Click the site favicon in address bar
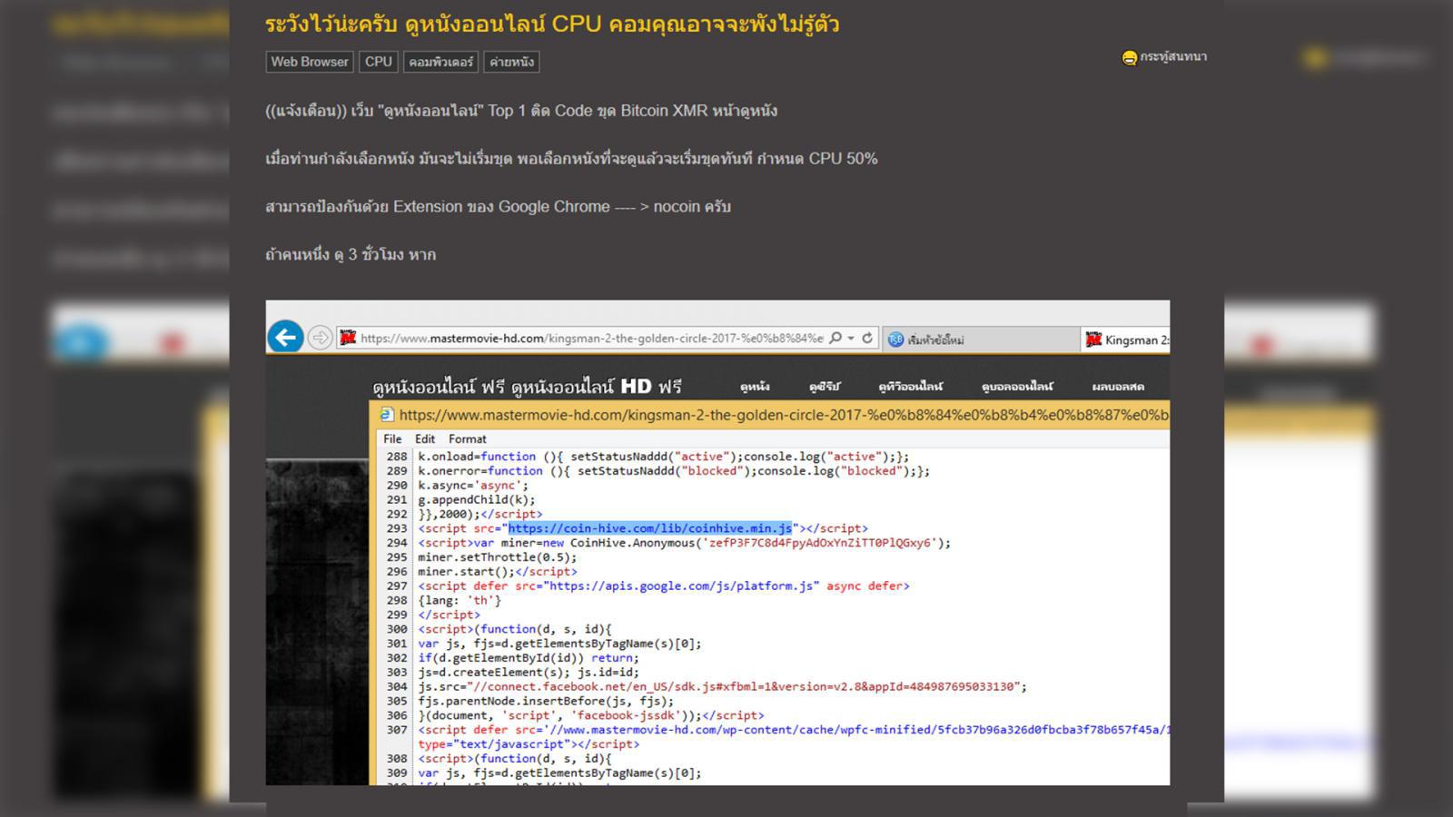 347,338
